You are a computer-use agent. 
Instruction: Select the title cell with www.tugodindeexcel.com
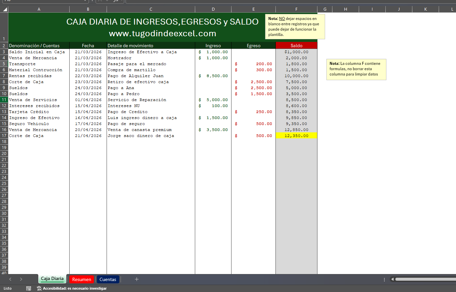pyautogui.click(x=163, y=27)
